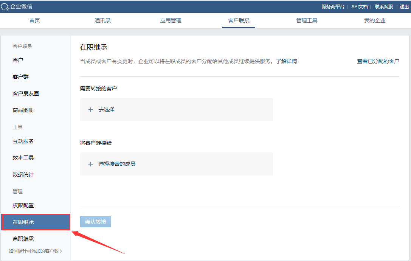Expand 如何提升可添加的客户数 chevron

[61, 251]
